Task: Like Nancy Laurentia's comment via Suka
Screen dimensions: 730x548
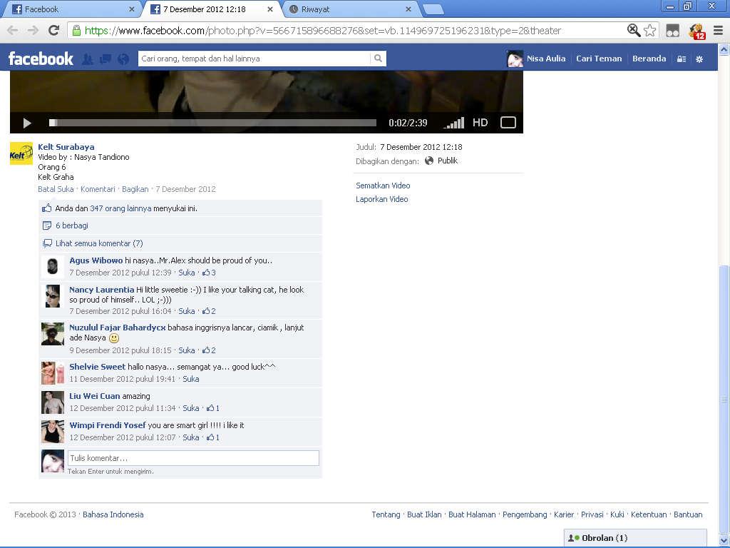Action: point(187,311)
